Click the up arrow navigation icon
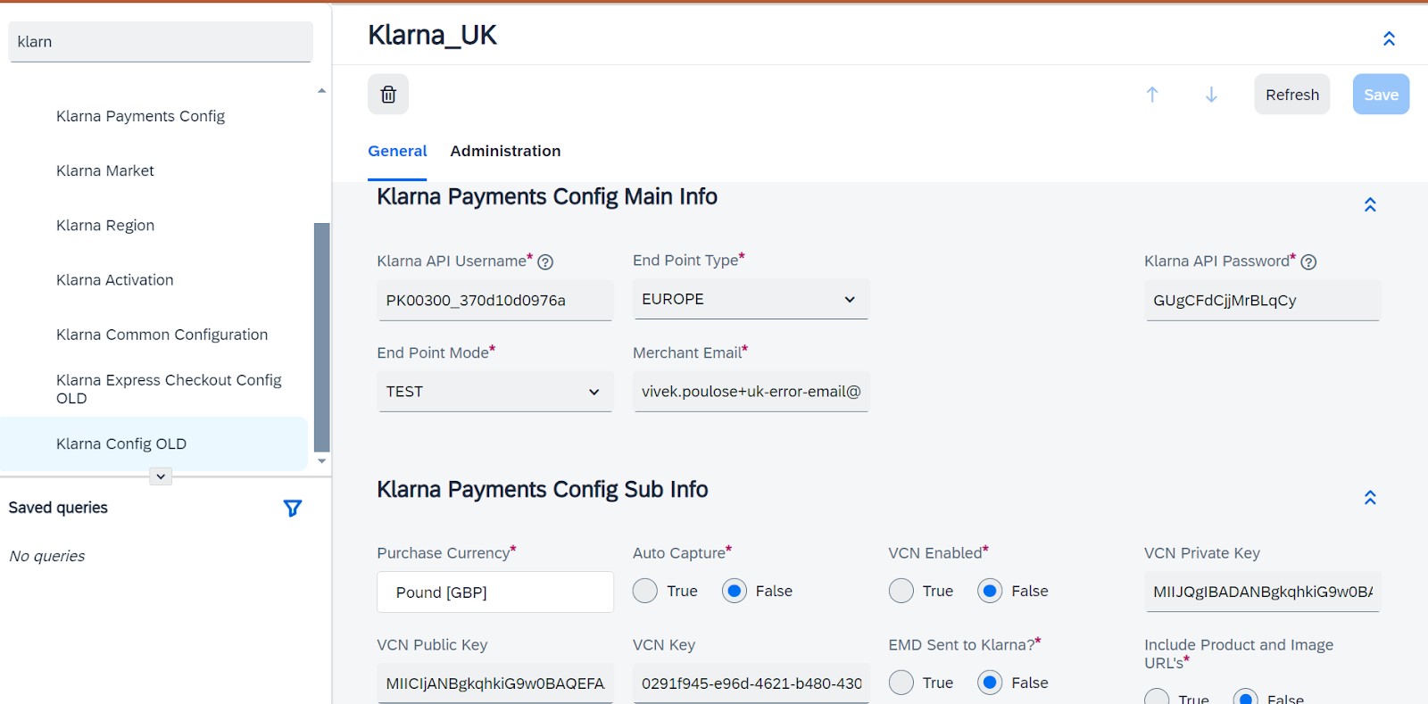This screenshot has width=1428, height=704. [x=1152, y=95]
